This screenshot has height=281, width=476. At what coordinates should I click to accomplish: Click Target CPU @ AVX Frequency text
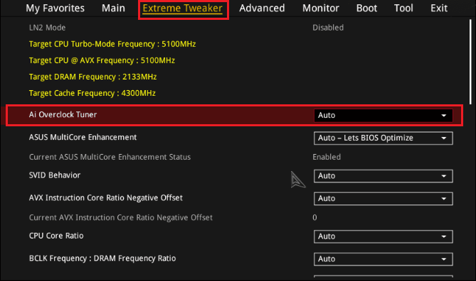[x=102, y=60]
